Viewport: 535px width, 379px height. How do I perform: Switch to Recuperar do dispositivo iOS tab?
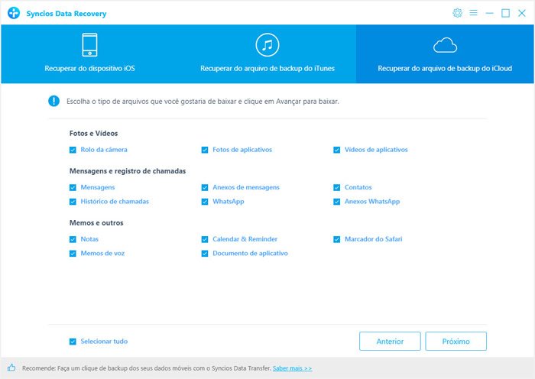coord(89,54)
